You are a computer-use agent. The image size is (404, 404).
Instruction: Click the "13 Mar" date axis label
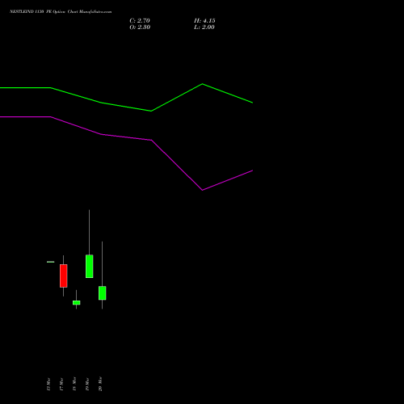(x=48, y=384)
